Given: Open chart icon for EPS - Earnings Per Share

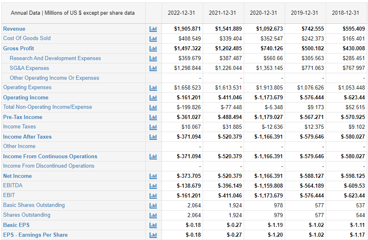Looking at the screenshot, I should [153, 235].
